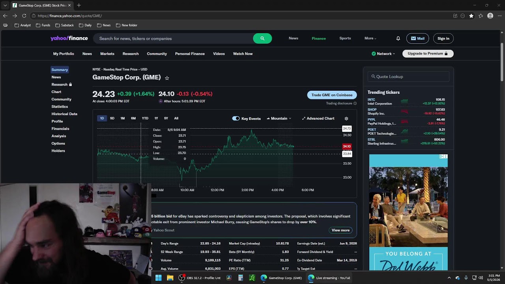
Task: Select the 5D chart range
Action: tap(112, 118)
